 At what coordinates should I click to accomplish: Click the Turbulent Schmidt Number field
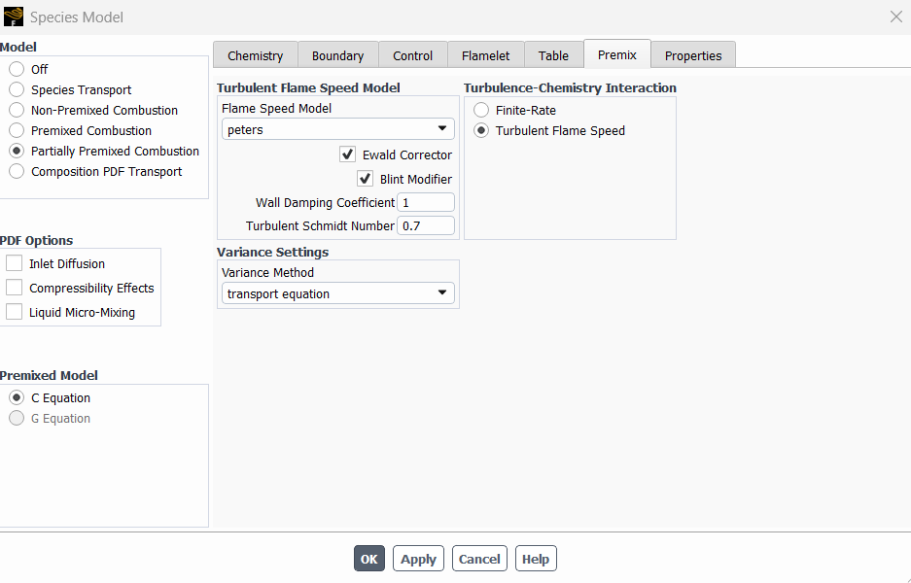pos(425,225)
